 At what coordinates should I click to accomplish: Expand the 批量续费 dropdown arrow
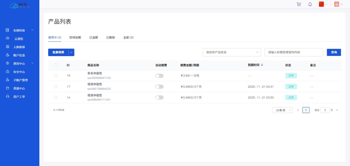pyautogui.click(x=72, y=52)
